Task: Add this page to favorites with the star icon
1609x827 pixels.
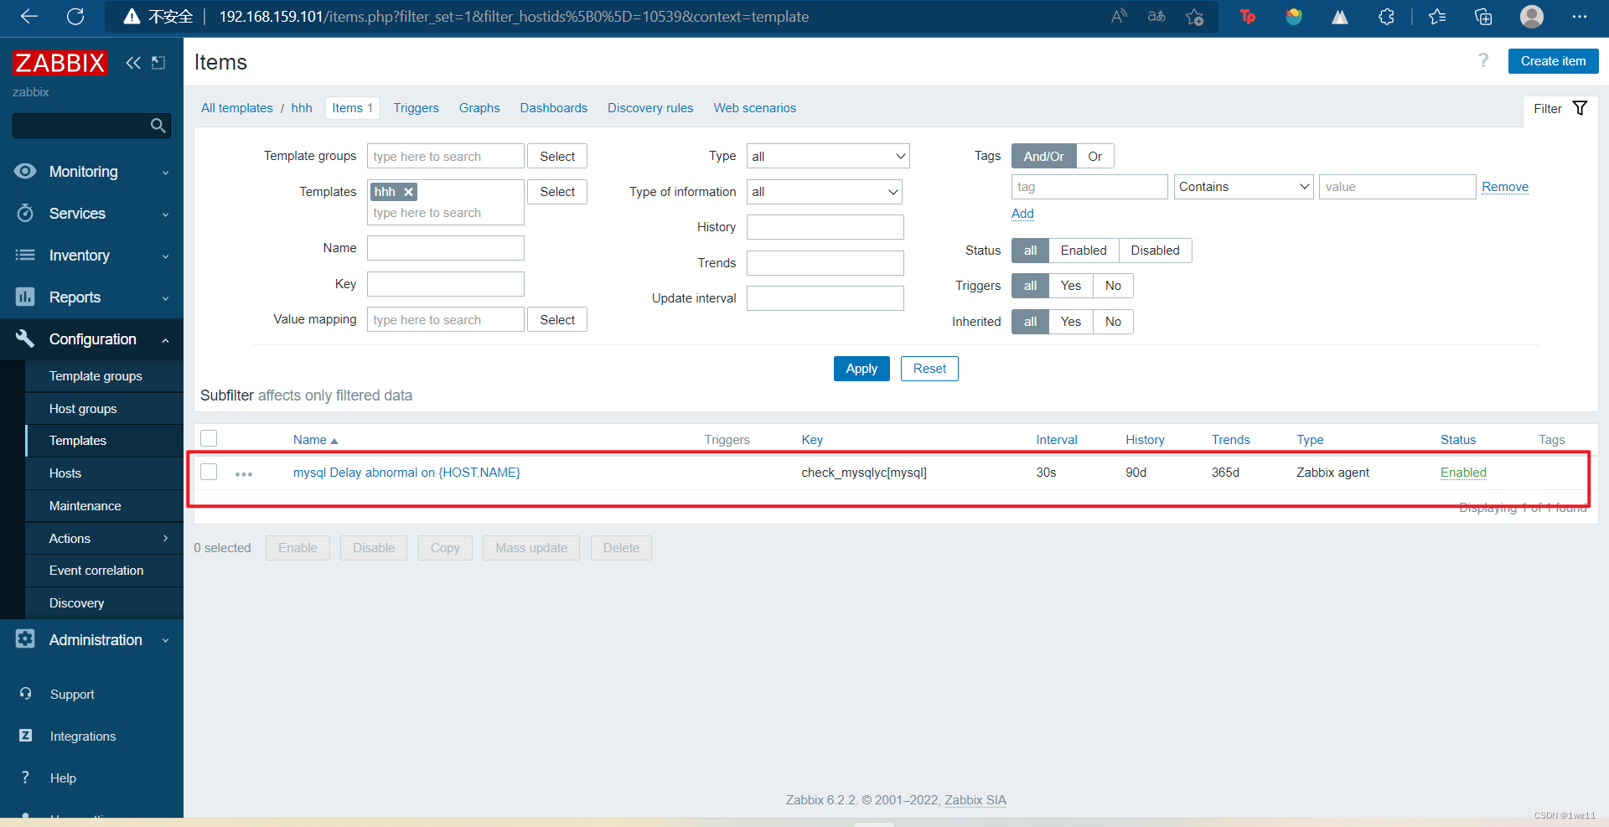Action: point(1195,17)
